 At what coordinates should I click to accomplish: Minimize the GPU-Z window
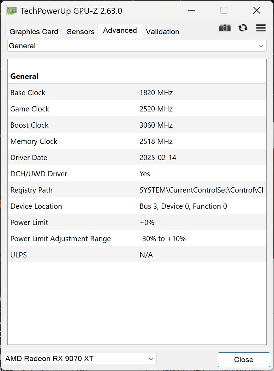191,11
